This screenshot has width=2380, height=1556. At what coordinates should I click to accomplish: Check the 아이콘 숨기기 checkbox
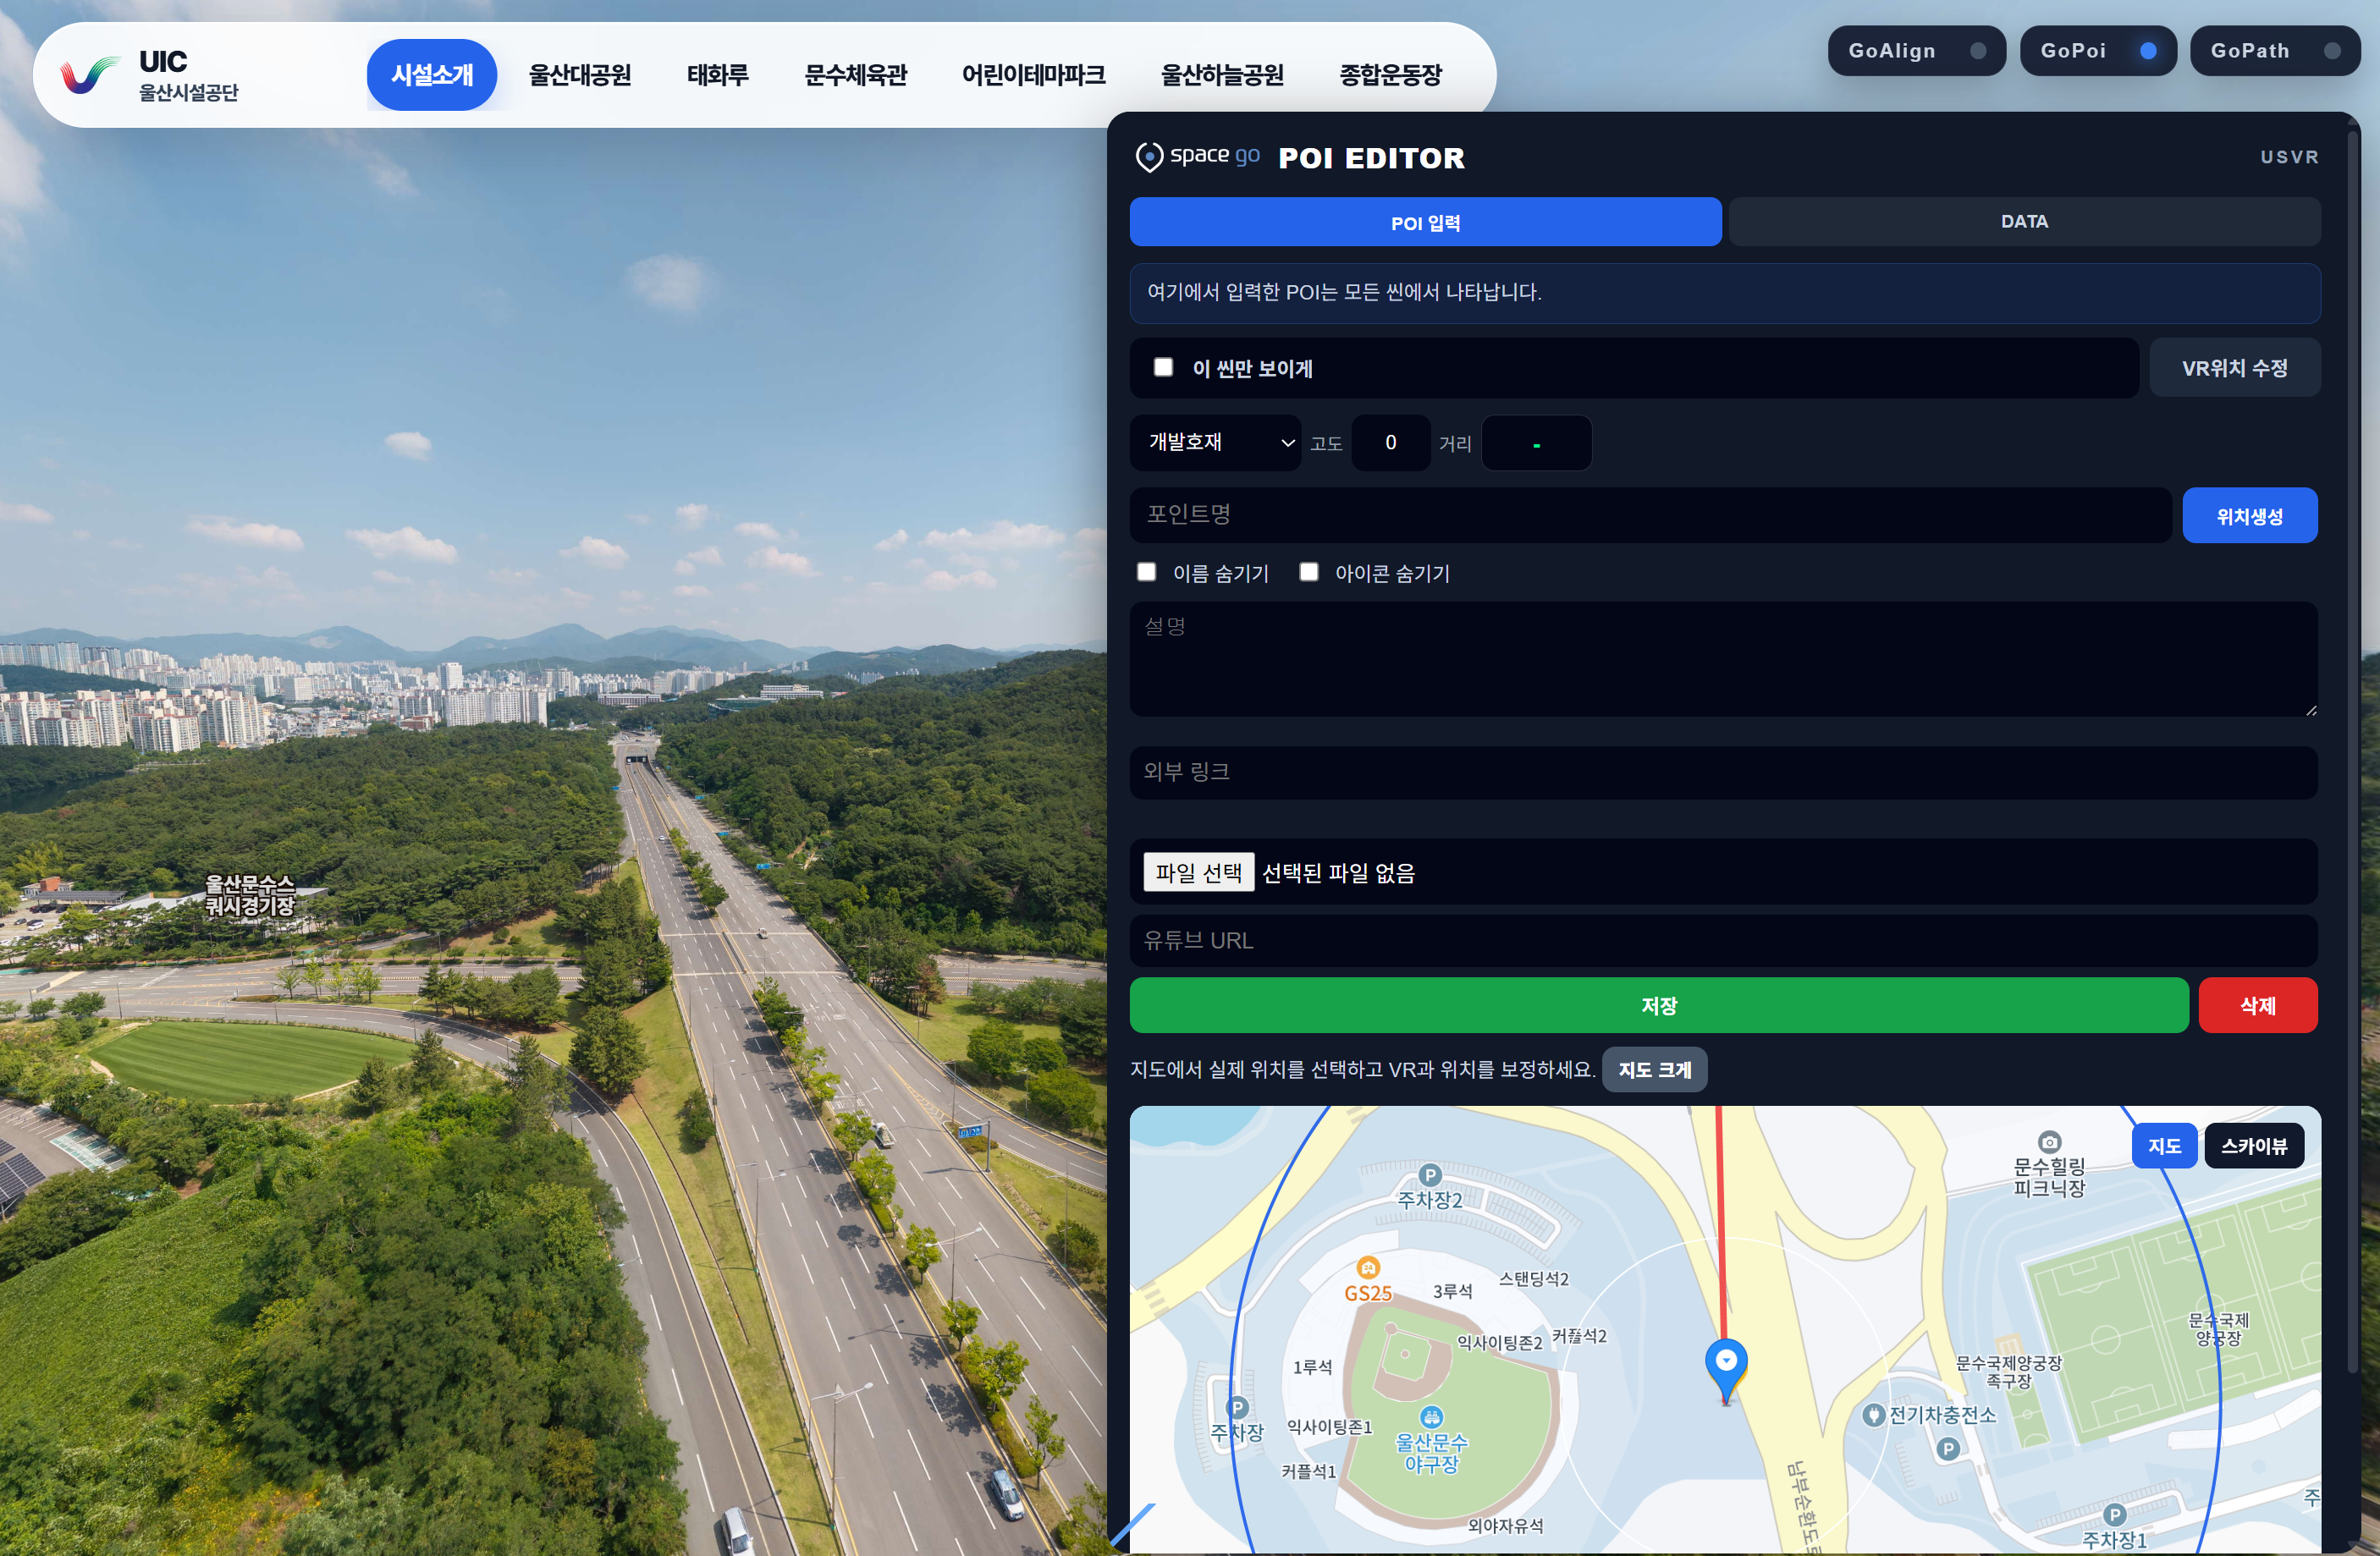tap(1308, 571)
